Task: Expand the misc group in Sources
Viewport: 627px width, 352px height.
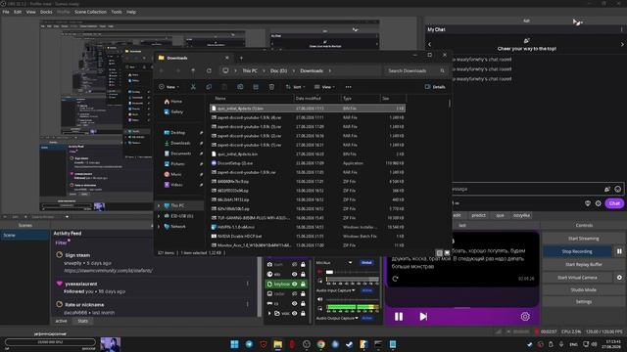Action: pyautogui.click(x=269, y=313)
